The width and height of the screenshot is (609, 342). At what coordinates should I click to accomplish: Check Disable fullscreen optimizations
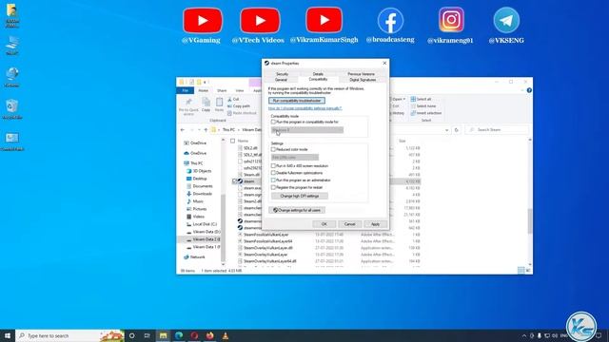pyautogui.click(x=273, y=173)
